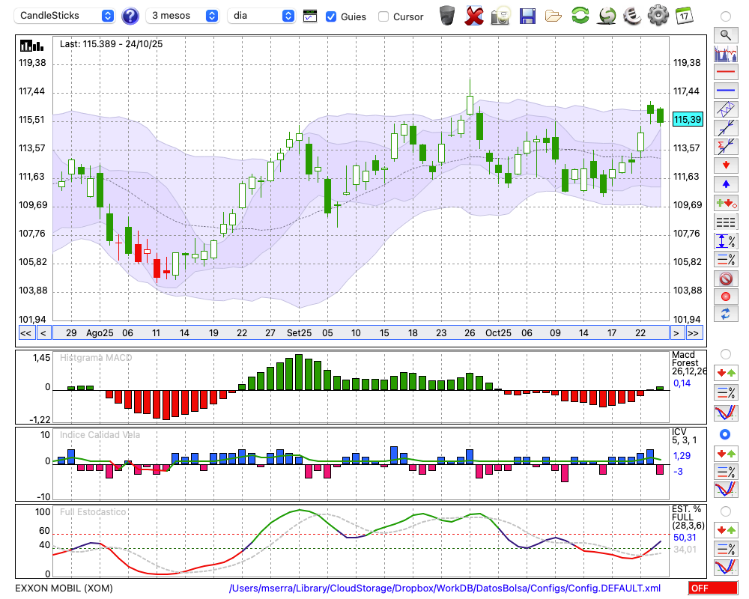Open settings with the gear icon
Screen dimensions: 749x599
[658, 16]
